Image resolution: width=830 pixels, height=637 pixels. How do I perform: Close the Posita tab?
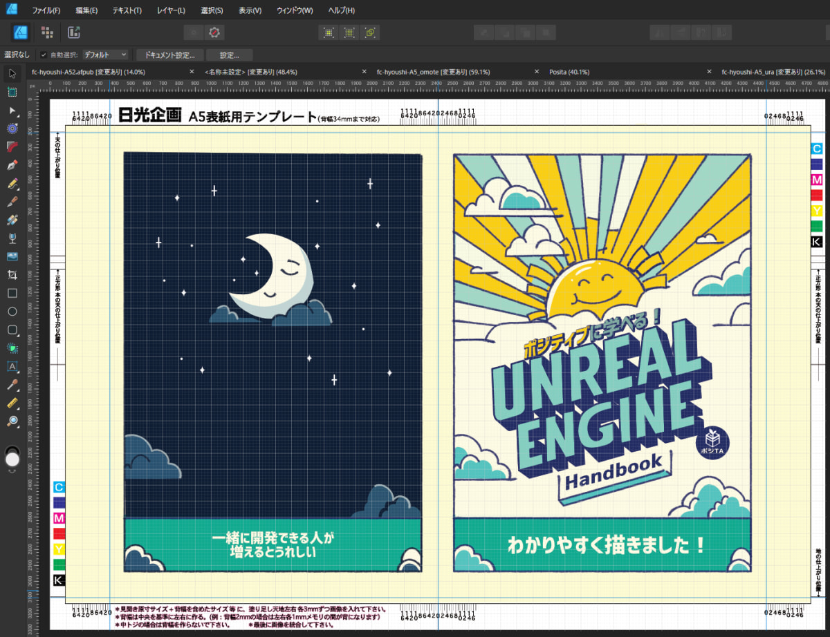pyautogui.click(x=710, y=72)
